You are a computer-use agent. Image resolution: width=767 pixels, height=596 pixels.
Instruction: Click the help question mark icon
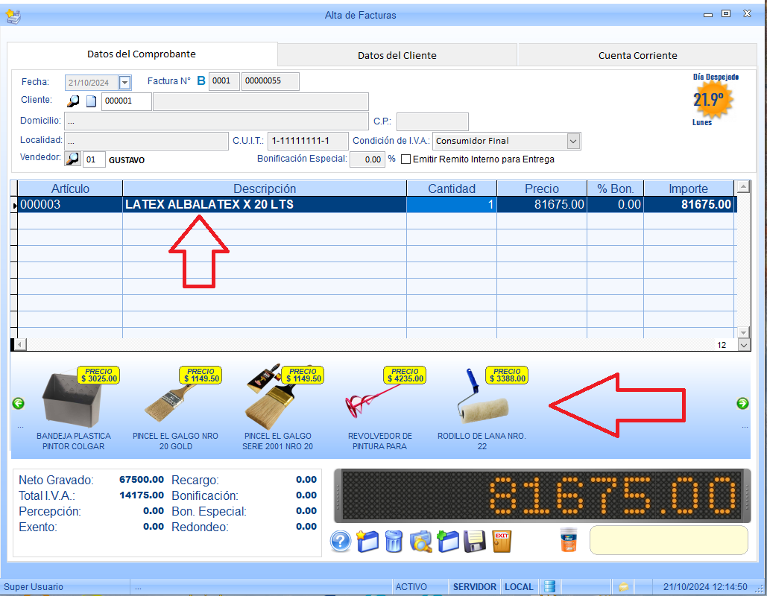[341, 542]
